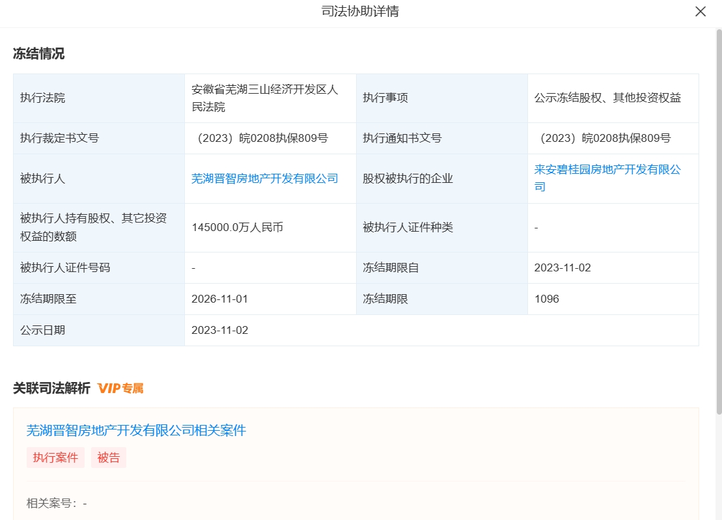The width and height of the screenshot is (722, 520).
Task: Click the 执行通知书文号 label cell
Action: 442,138
